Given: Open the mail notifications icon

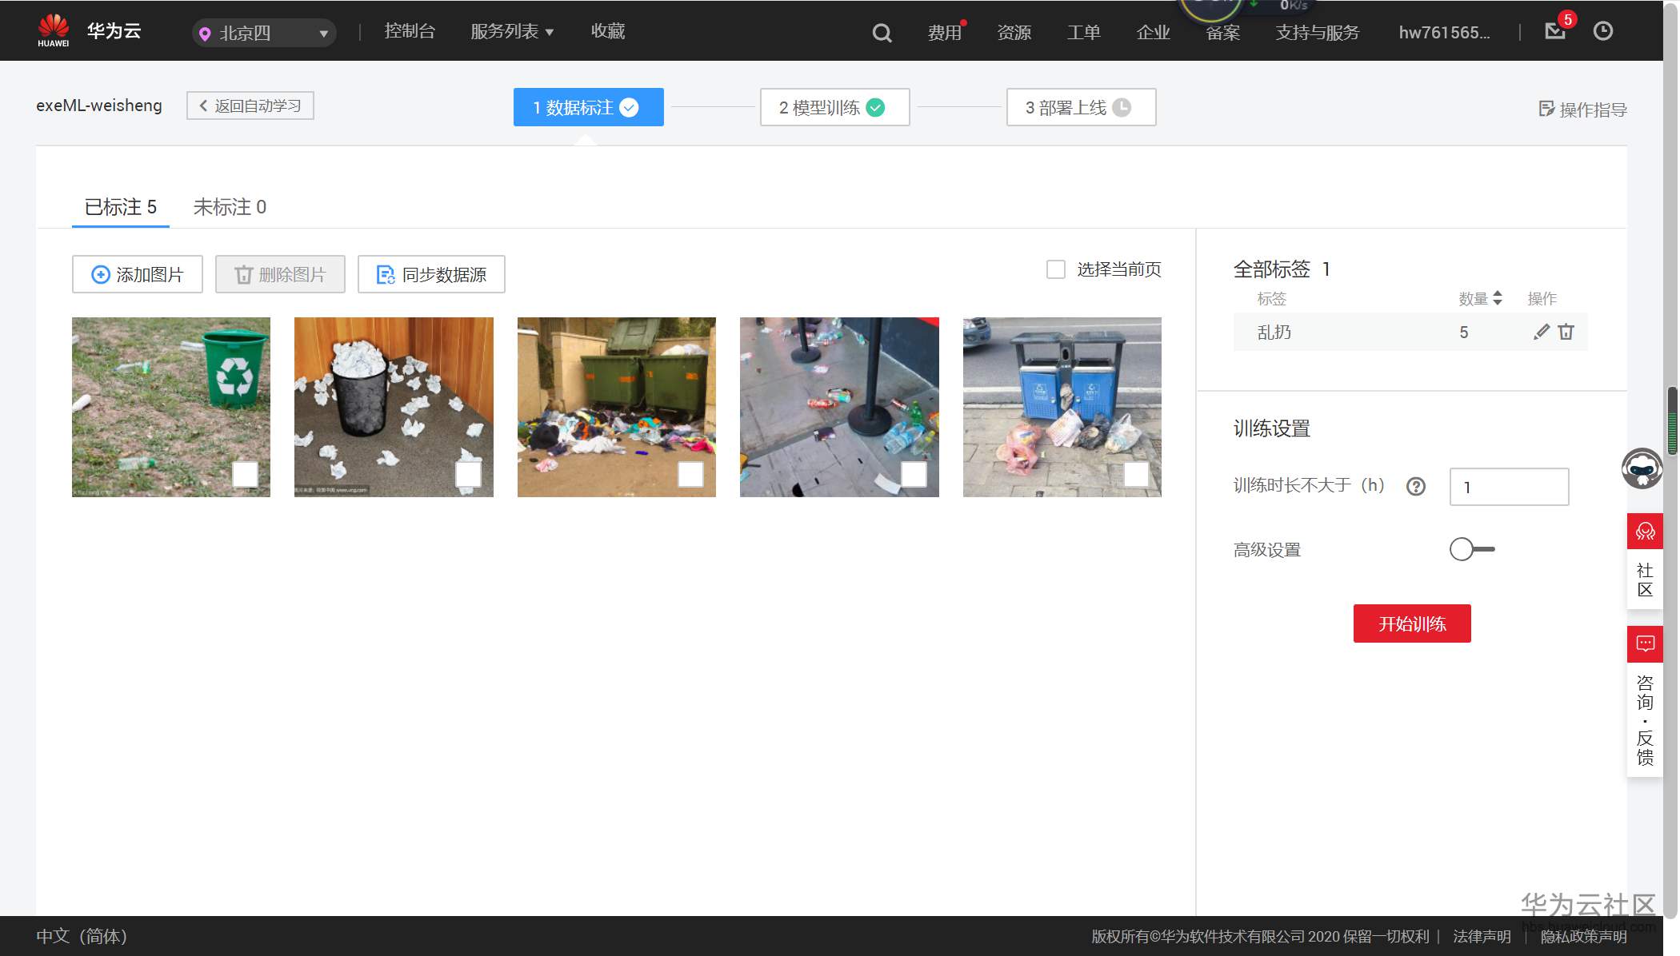Looking at the screenshot, I should 1554,31.
